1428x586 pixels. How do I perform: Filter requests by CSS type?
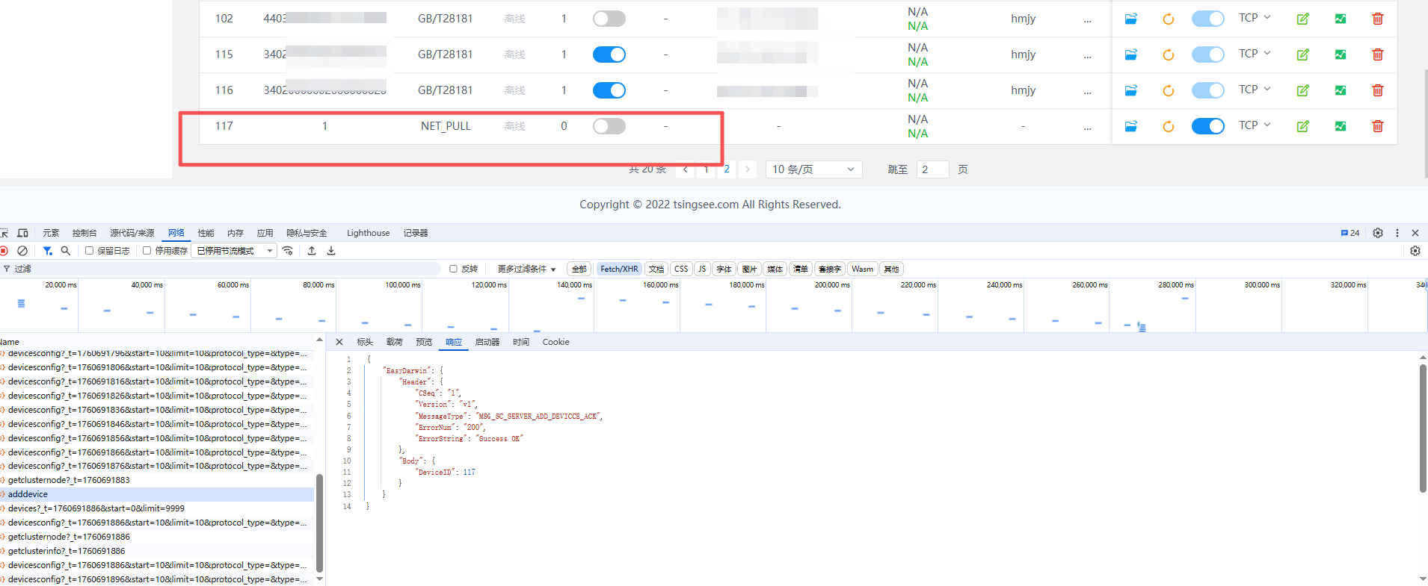coord(681,269)
